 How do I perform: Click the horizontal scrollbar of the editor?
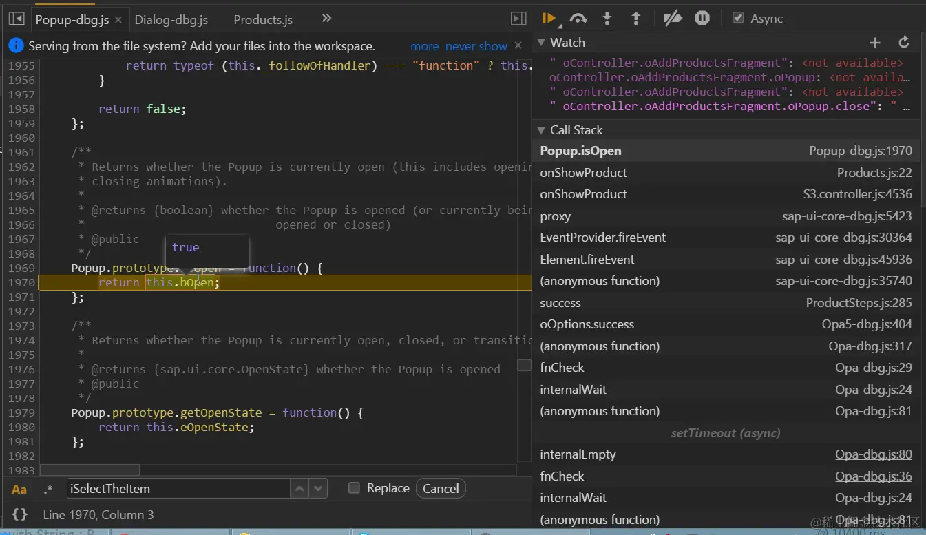click(90, 470)
